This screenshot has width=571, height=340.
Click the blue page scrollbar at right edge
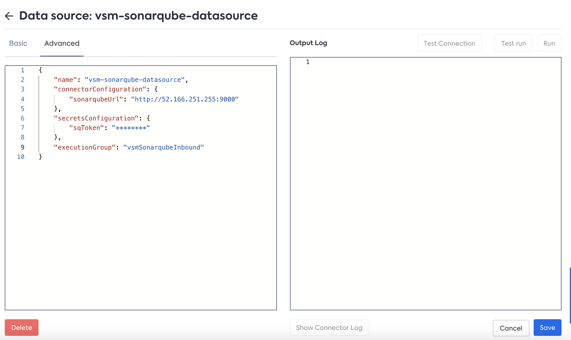click(570, 295)
